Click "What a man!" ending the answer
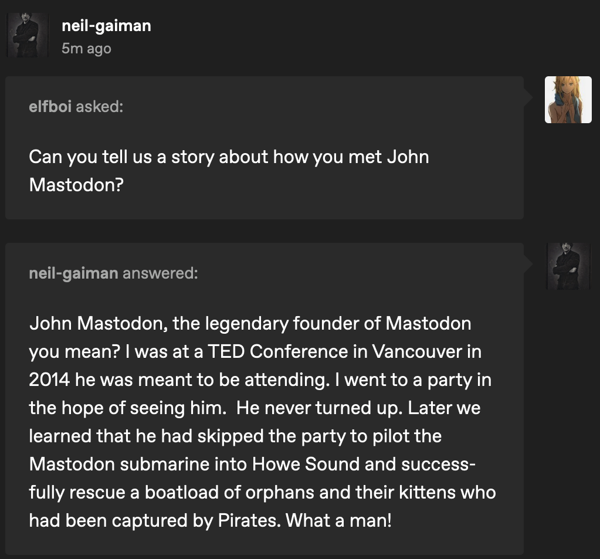600x559 pixels. coord(338,520)
